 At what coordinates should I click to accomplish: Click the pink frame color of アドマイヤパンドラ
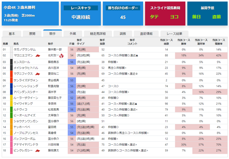pyautogui.click(x=11, y=145)
